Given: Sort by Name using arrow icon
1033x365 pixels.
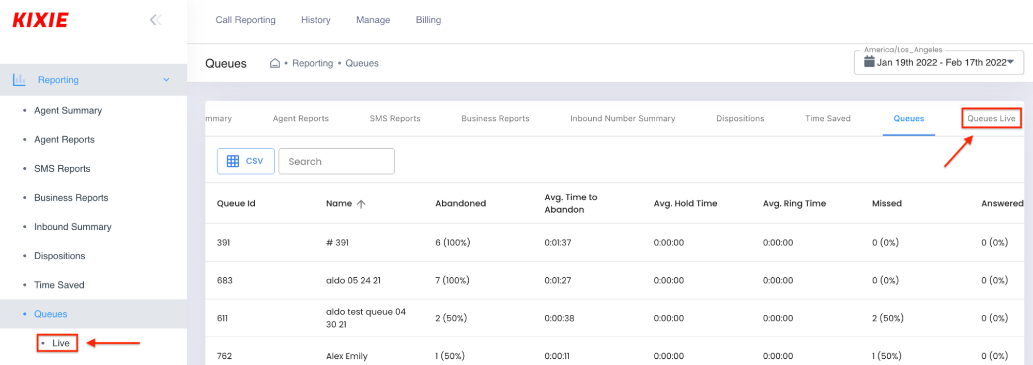Looking at the screenshot, I should tap(361, 203).
